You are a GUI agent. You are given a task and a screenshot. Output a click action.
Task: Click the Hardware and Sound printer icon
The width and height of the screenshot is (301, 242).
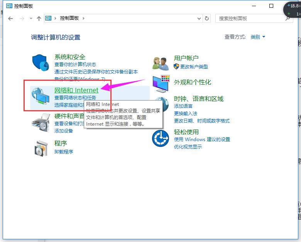[x=40, y=122]
